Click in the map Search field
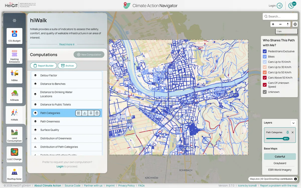This screenshot has height=188, width=301. click(280, 17)
